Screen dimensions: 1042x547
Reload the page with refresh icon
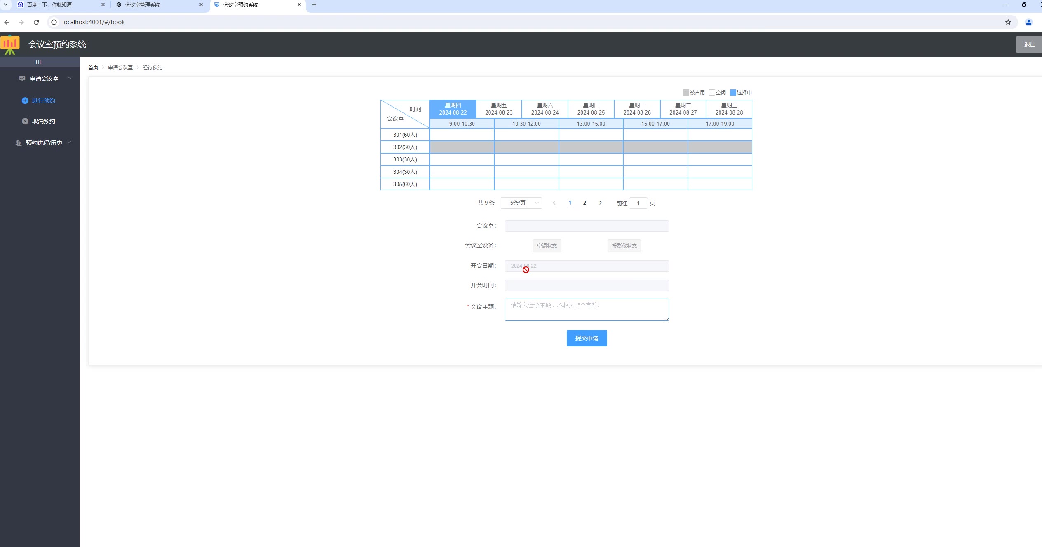pyautogui.click(x=36, y=22)
